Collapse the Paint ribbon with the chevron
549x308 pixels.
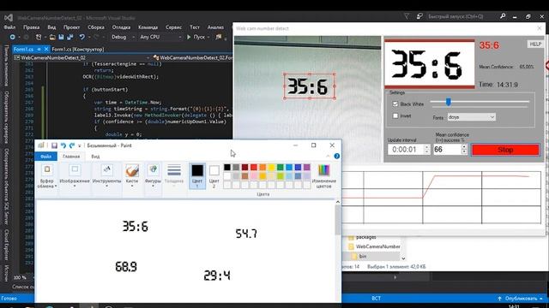(x=328, y=156)
